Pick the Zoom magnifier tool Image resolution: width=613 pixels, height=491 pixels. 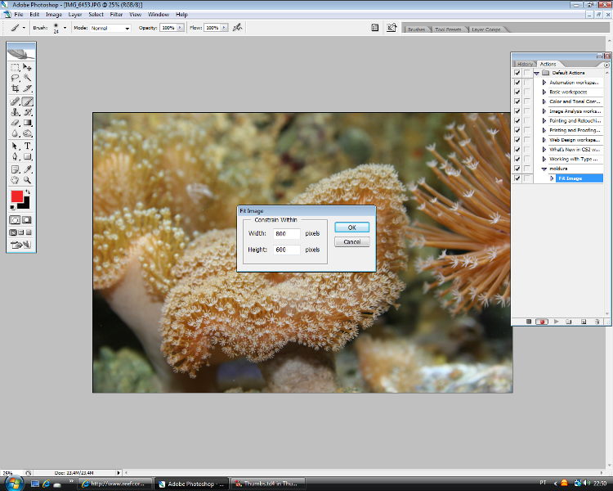[27, 179]
